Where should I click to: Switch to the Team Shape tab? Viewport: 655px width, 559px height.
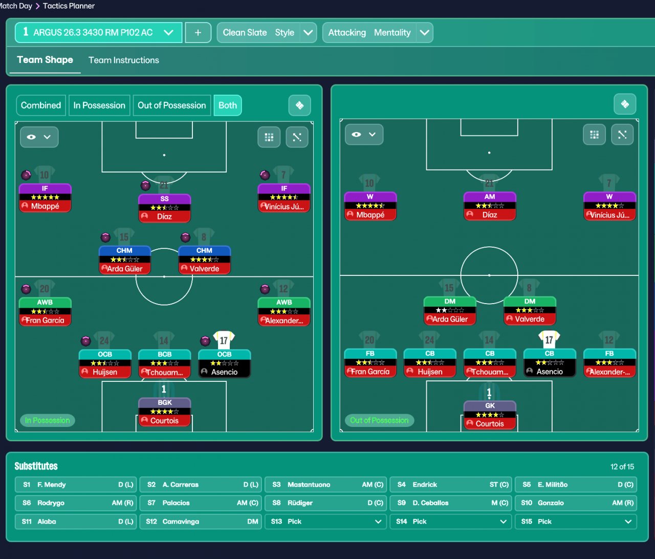(x=45, y=60)
